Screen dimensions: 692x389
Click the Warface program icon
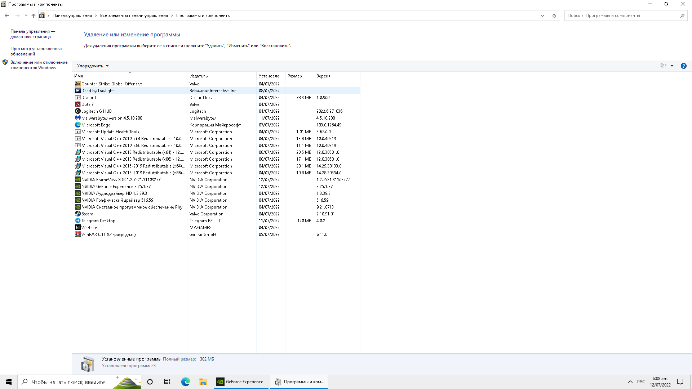coord(77,227)
